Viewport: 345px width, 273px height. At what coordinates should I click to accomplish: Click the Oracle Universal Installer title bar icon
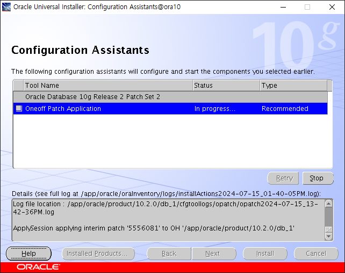click(6, 7)
